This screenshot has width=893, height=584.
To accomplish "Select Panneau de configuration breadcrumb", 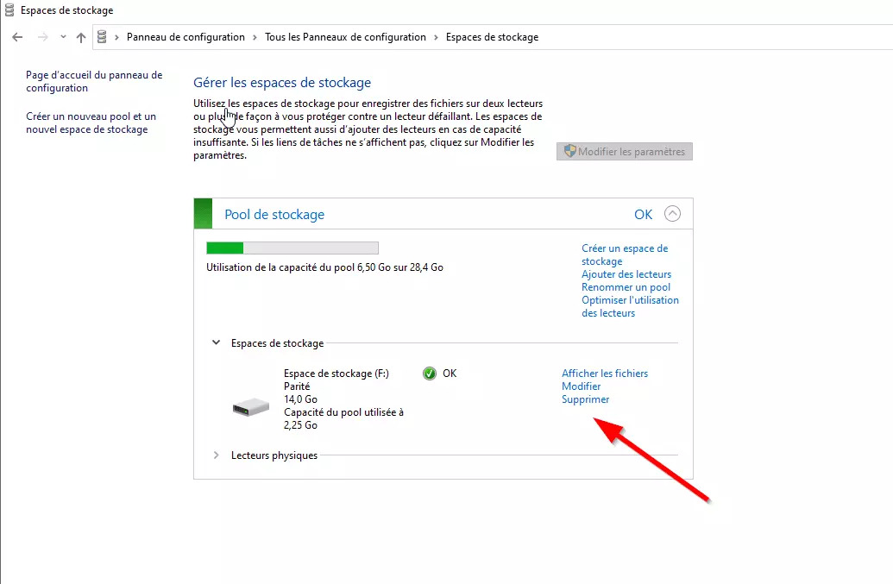I will click(186, 37).
